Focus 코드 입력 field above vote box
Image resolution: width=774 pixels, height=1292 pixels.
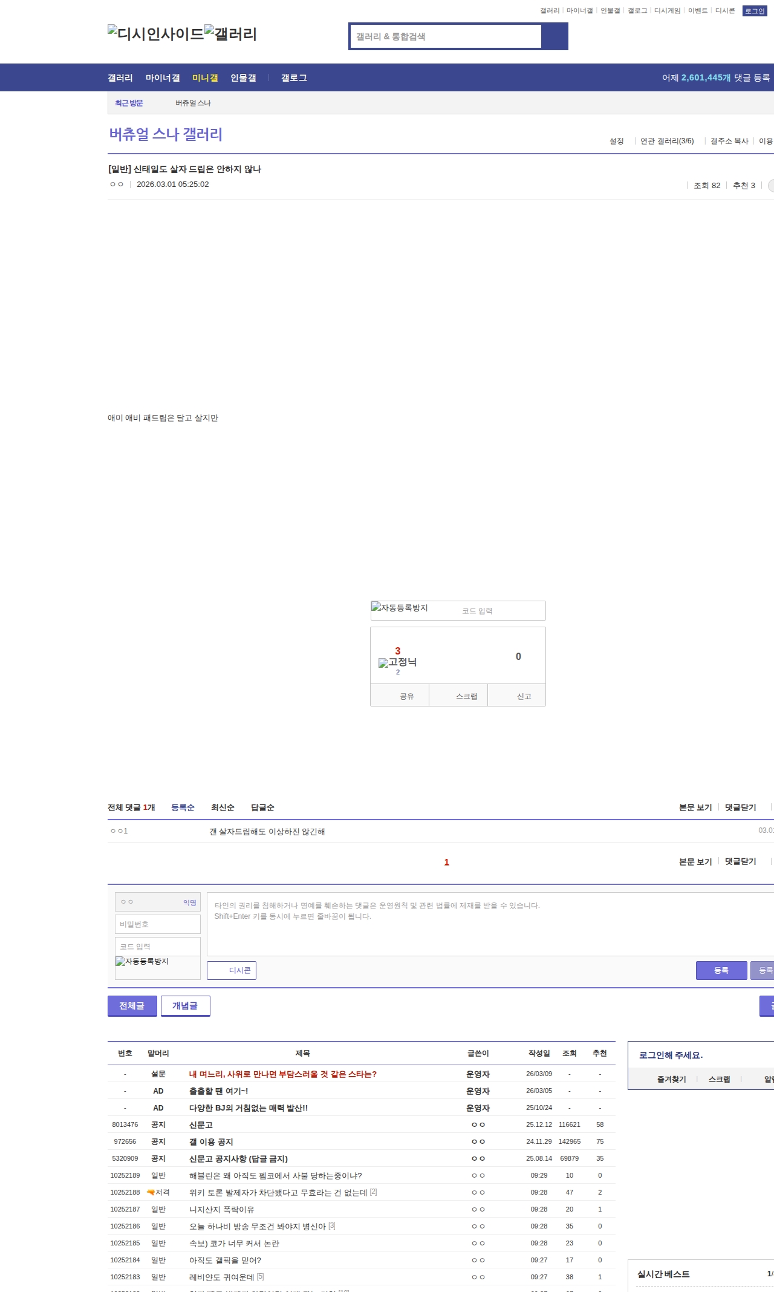coord(502,611)
